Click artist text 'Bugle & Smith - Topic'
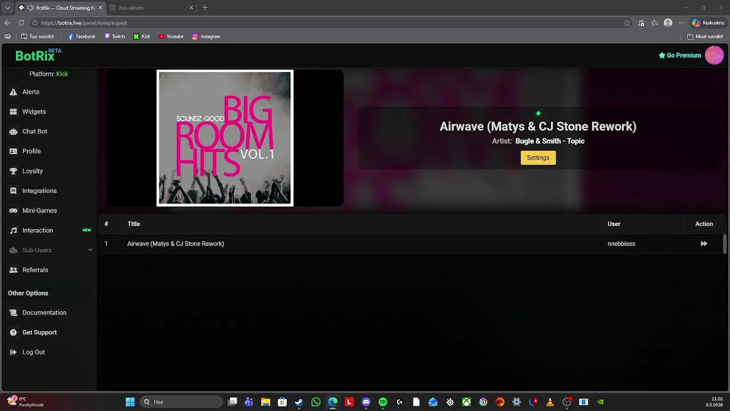The width and height of the screenshot is (730, 411). pyautogui.click(x=550, y=141)
